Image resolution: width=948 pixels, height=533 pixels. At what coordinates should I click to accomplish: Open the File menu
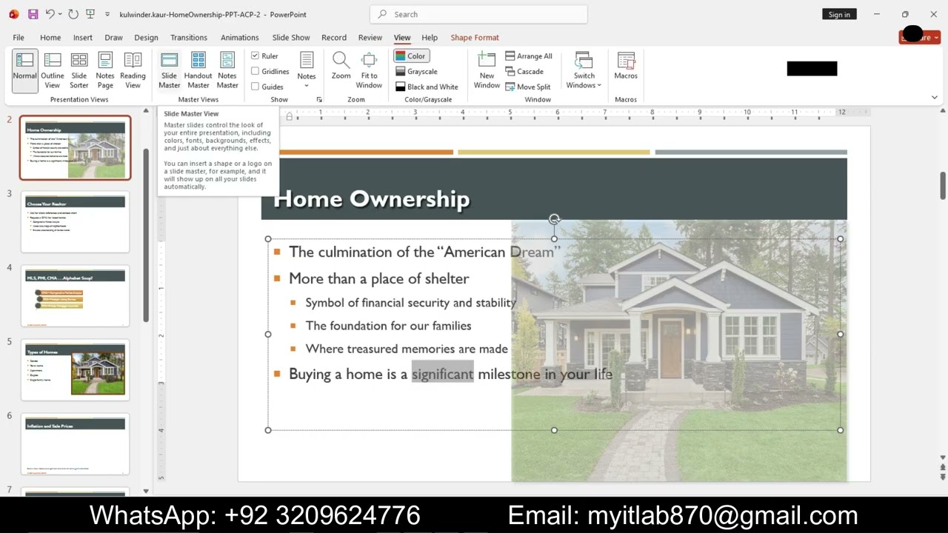[19, 37]
